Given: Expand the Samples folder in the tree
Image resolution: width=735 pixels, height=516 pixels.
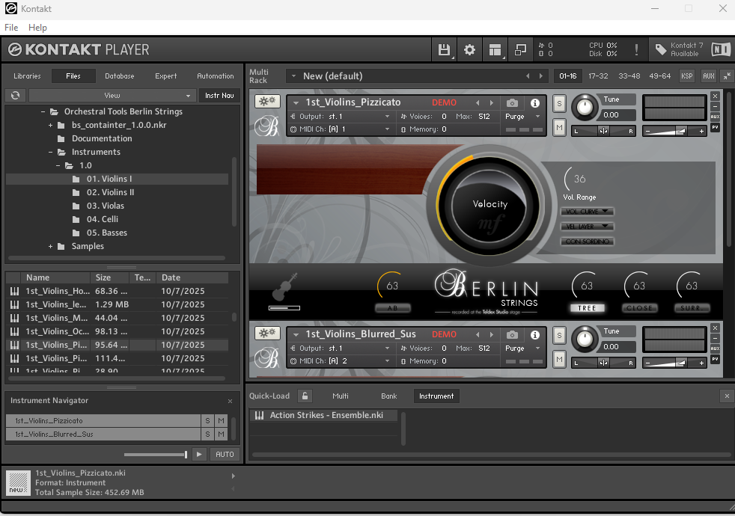Looking at the screenshot, I should (51, 247).
